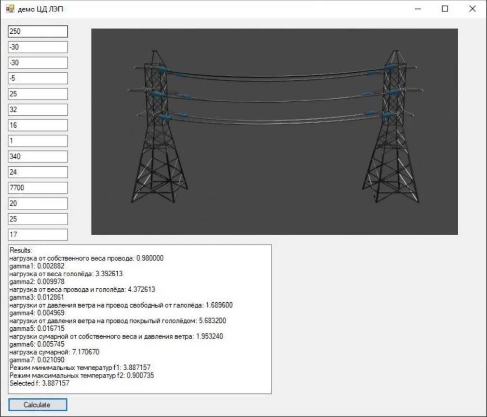Select the input field with value 32
This screenshot has height=417, width=487.
38,109
